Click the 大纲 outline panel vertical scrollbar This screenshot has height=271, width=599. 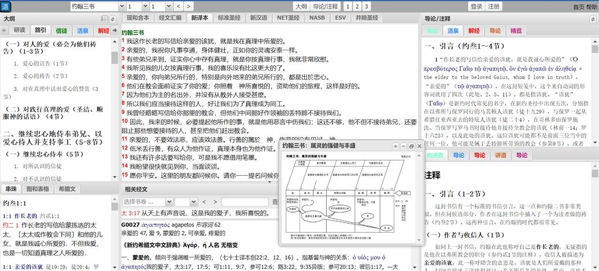pyautogui.click(x=114, y=109)
